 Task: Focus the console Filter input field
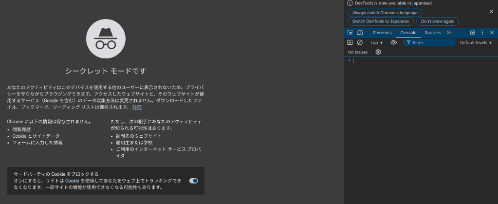point(429,42)
